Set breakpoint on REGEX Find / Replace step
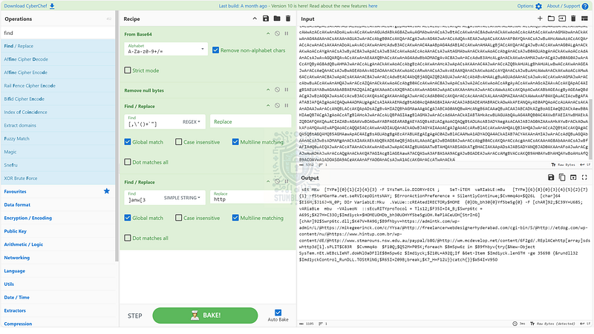 tap(287, 106)
